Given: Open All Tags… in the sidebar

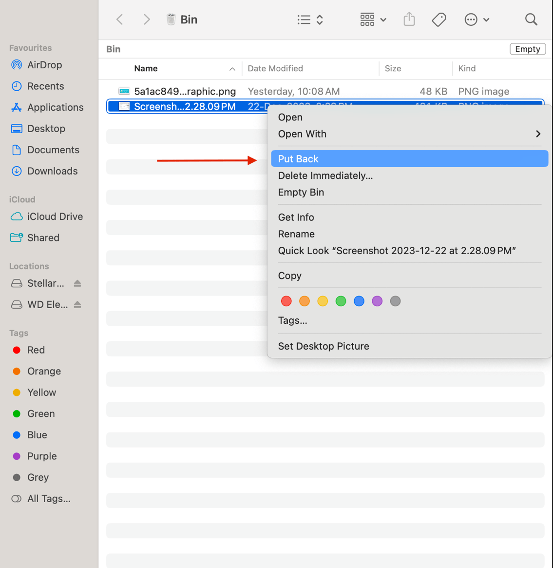Looking at the screenshot, I should pos(49,499).
